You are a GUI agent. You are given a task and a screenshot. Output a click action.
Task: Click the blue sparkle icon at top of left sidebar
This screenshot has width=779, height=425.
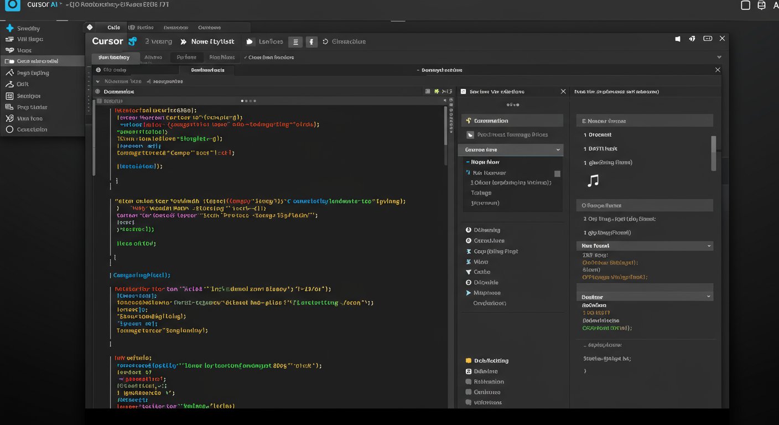tap(9, 28)
